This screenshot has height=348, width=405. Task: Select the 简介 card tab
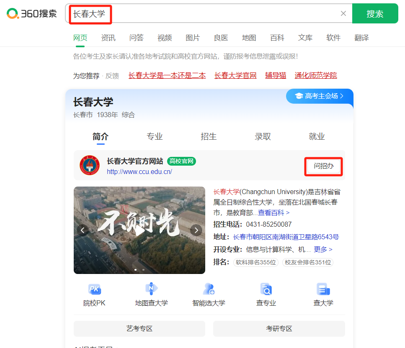[x=101, y=136]
